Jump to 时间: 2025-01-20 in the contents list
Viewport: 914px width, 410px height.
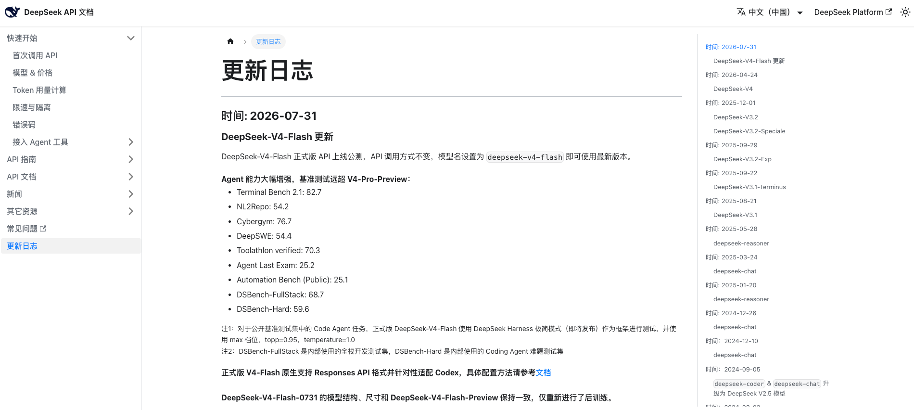pos(731,285)
